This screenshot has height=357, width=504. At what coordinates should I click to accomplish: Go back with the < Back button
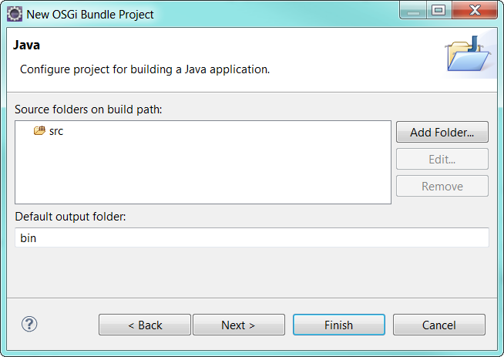pos(145,325)
